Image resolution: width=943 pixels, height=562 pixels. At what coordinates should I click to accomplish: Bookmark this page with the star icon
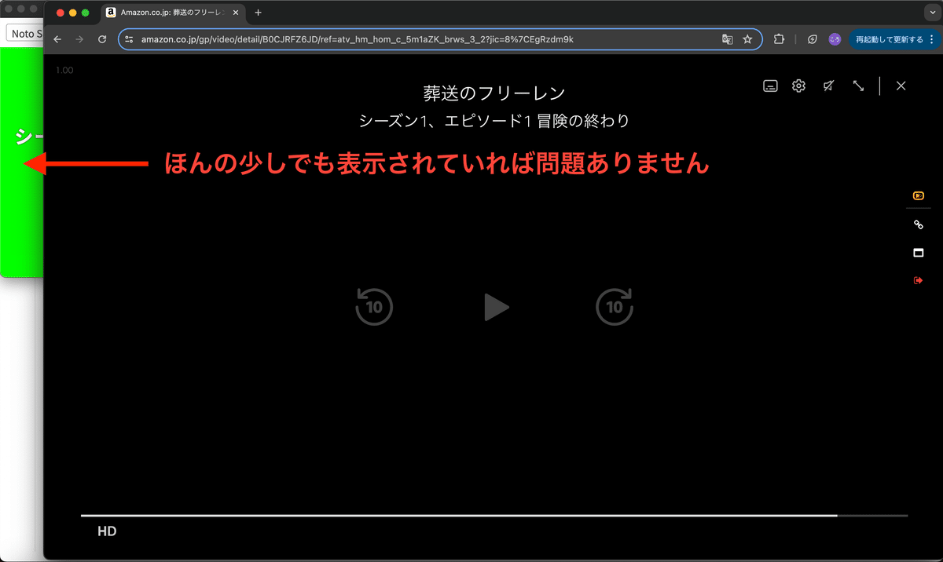747,39
